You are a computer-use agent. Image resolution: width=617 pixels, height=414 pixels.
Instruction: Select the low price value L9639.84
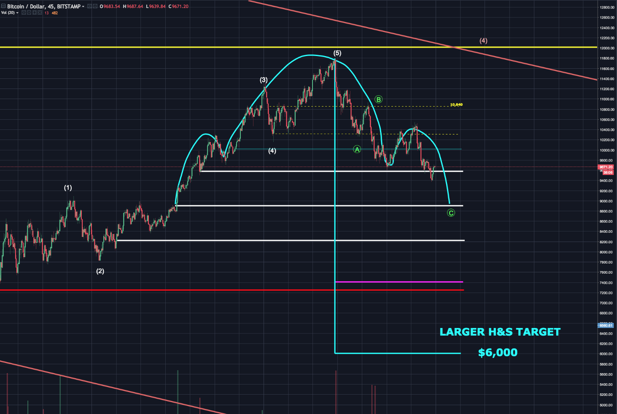[156, 6]
